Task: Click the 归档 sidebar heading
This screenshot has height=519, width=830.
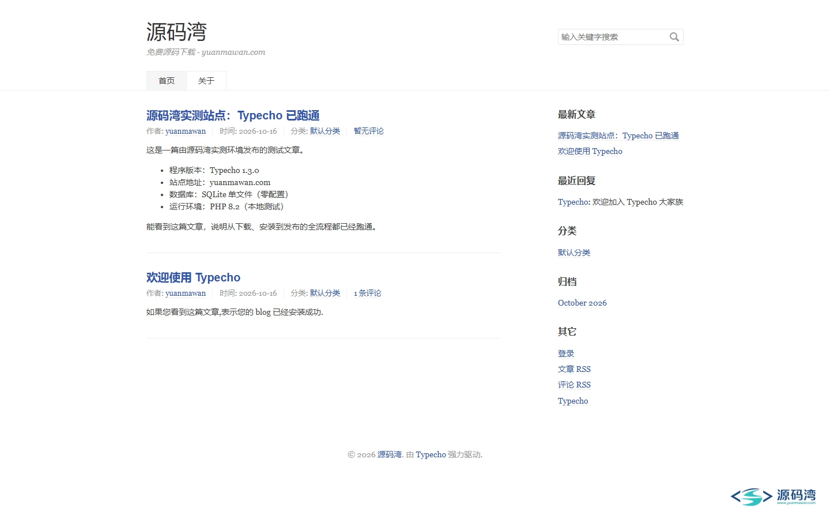Action: click(x=567, y=281)
